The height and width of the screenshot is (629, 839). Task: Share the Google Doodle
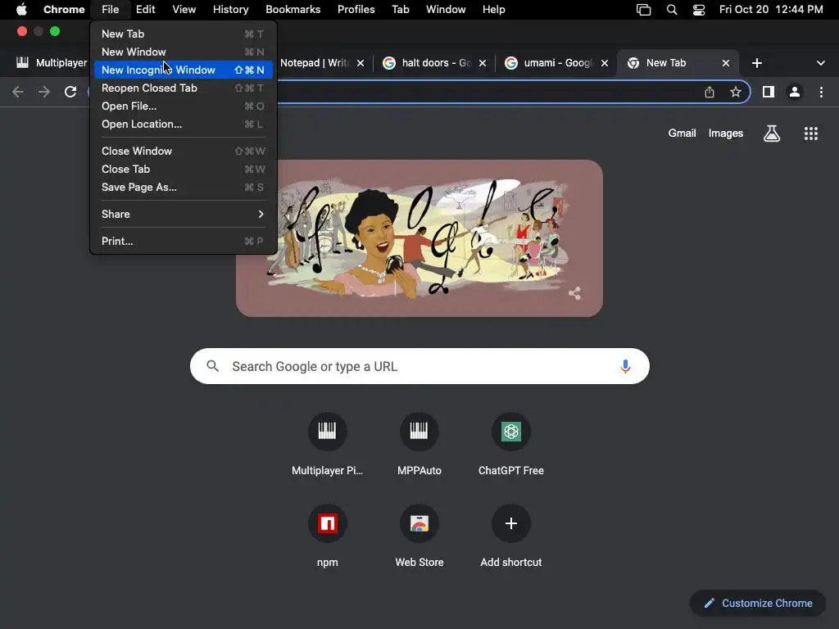(574, 293)
